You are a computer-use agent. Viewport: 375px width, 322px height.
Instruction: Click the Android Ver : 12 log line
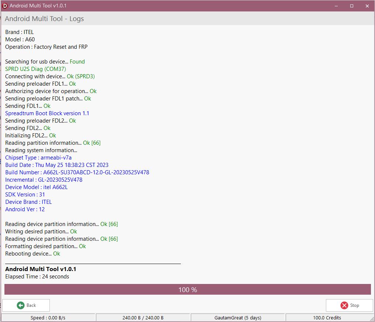point(25,209)
